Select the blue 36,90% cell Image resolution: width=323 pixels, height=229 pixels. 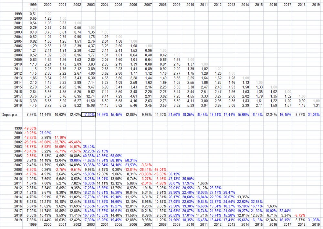(188, 179)
